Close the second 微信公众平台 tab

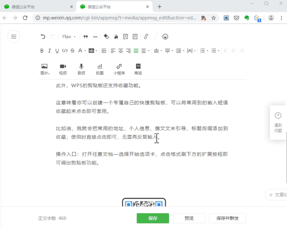(x=147, y=7)
